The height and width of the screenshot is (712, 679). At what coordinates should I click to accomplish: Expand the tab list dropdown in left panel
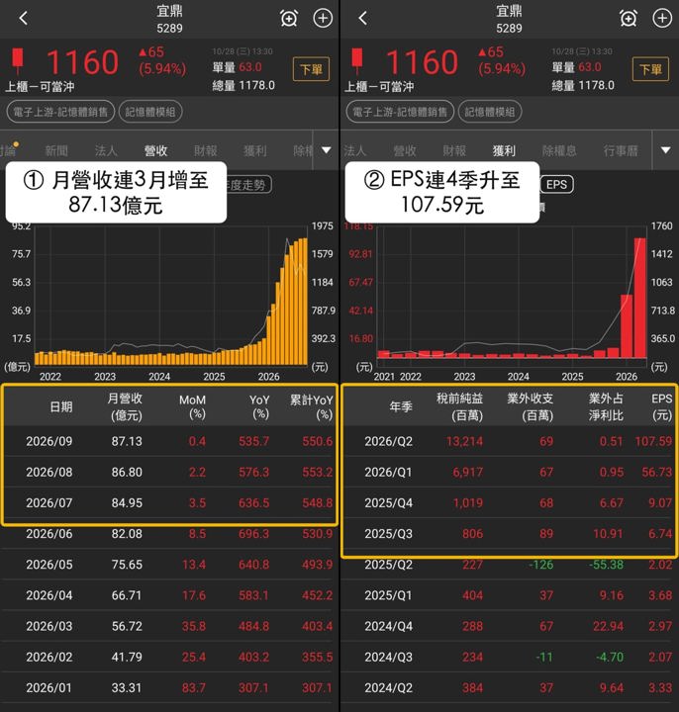coord(327,150)
